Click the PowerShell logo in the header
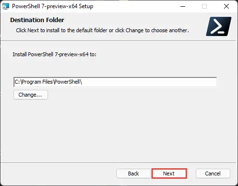This screenshot has width=238, height=186. tap(219, 26)
